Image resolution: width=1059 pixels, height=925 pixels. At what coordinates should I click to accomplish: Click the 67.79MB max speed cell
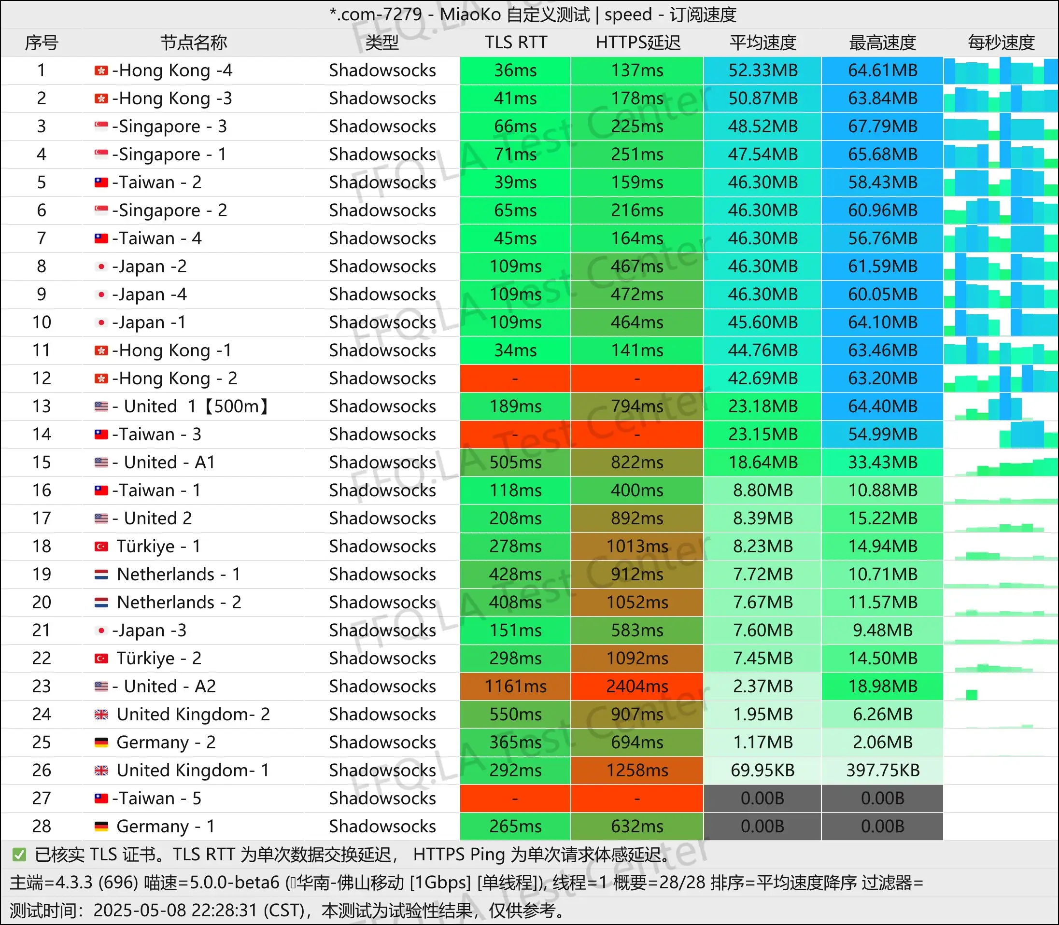882,126
